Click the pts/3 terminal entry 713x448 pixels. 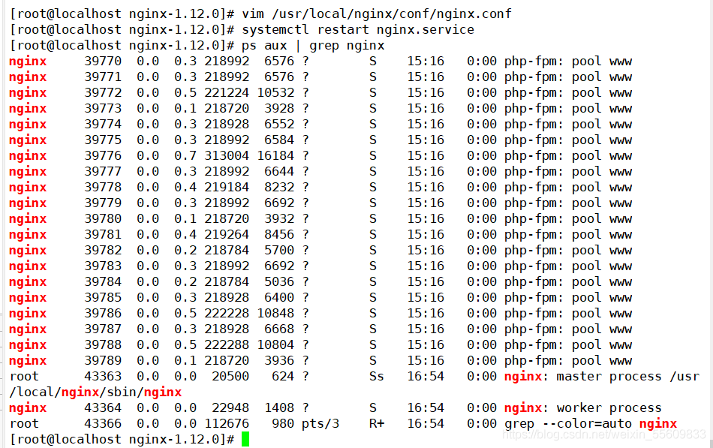point(320,424)
